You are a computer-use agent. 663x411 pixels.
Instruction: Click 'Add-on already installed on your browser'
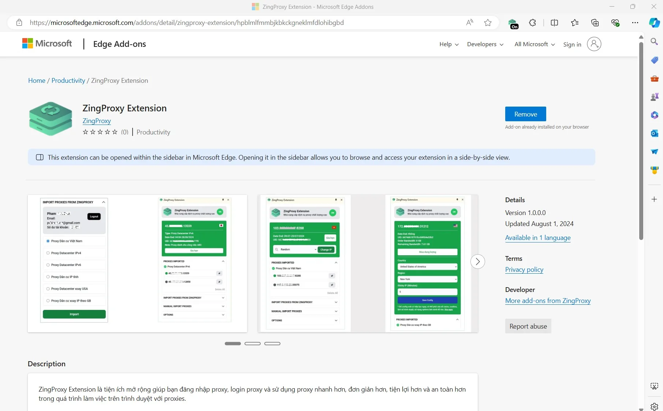(547, 127)
